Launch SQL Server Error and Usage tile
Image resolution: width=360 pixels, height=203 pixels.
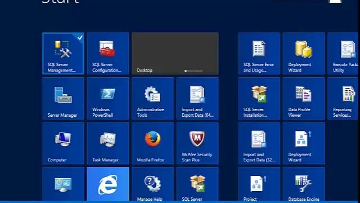pyautogui.click(x=259, y=54)
